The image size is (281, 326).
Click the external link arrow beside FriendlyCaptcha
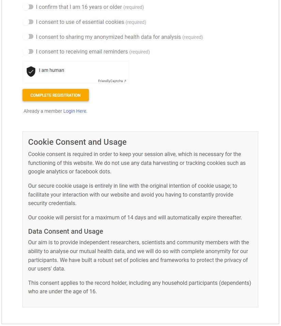(125, 81)
